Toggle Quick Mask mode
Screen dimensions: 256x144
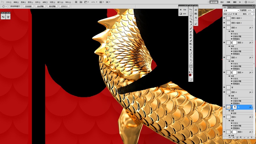coord(191,79)
